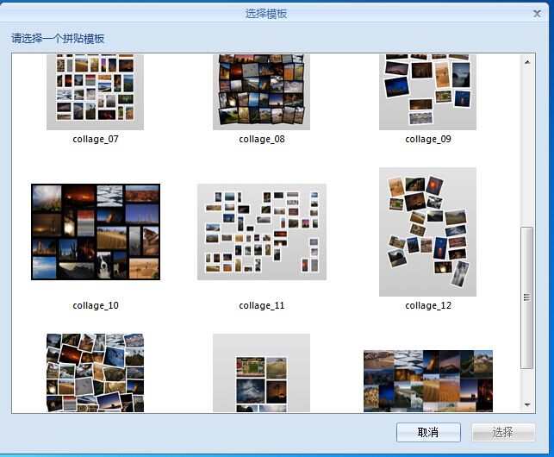Click the scrollbar track above the thumb
This screenshot has height=457, width=554.
coord(527,147)
